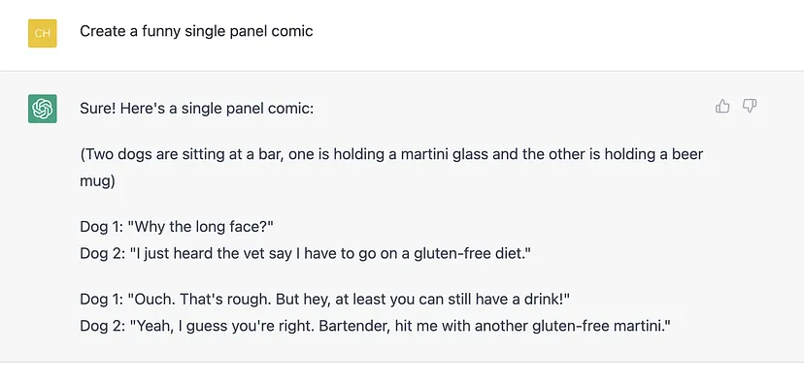The image size is (804, 383).
Task: Click the thumbs up feedback icon
Action: click(722, 106)
